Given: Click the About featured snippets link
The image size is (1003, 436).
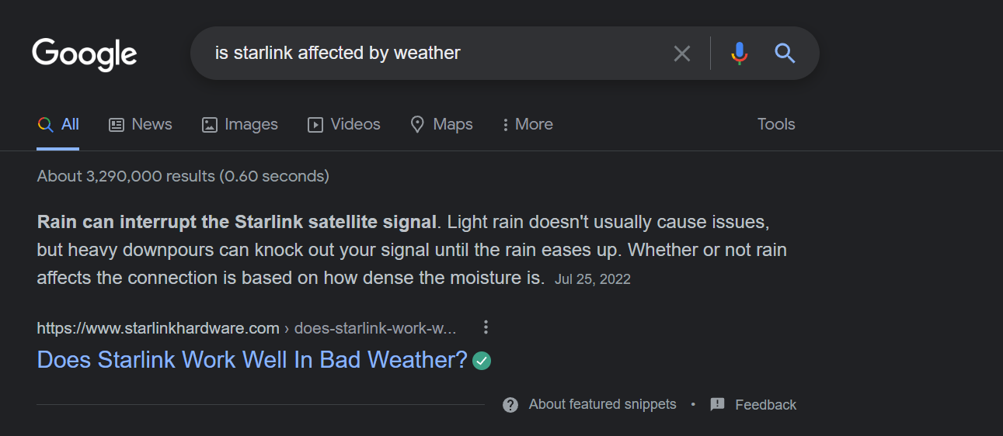Looking at the screenshot, I should 603,404.
